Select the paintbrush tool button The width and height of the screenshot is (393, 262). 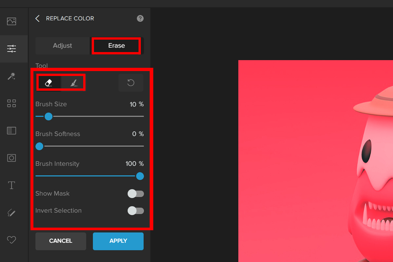click(x=74, y=83)
